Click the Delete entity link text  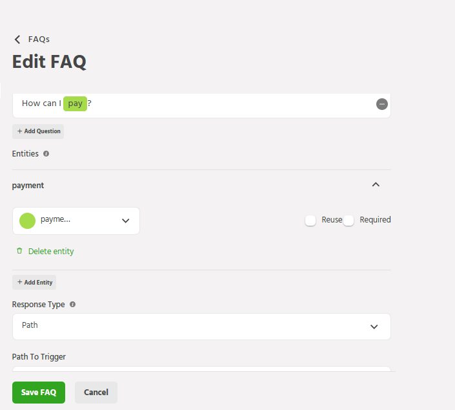tap(51, 251)
